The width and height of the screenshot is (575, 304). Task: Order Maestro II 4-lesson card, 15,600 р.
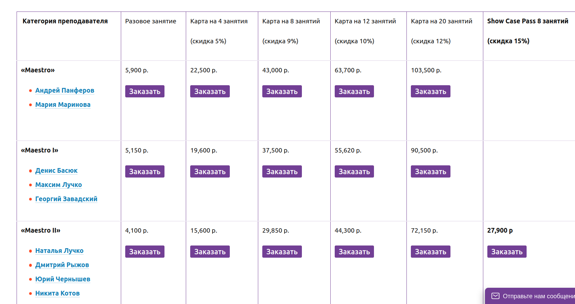click(x=210, y=252)
